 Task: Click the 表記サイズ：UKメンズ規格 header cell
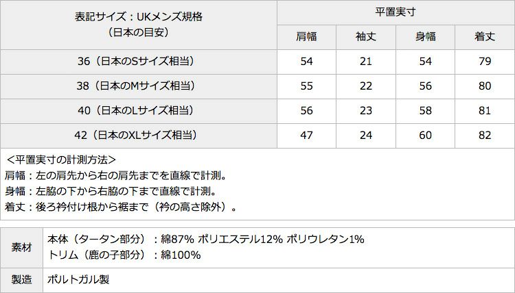pyautogui.click(x=139, y=24)
